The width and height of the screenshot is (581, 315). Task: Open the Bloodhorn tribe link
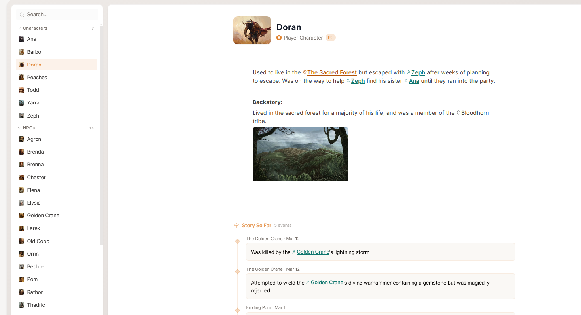pos(475,113)
